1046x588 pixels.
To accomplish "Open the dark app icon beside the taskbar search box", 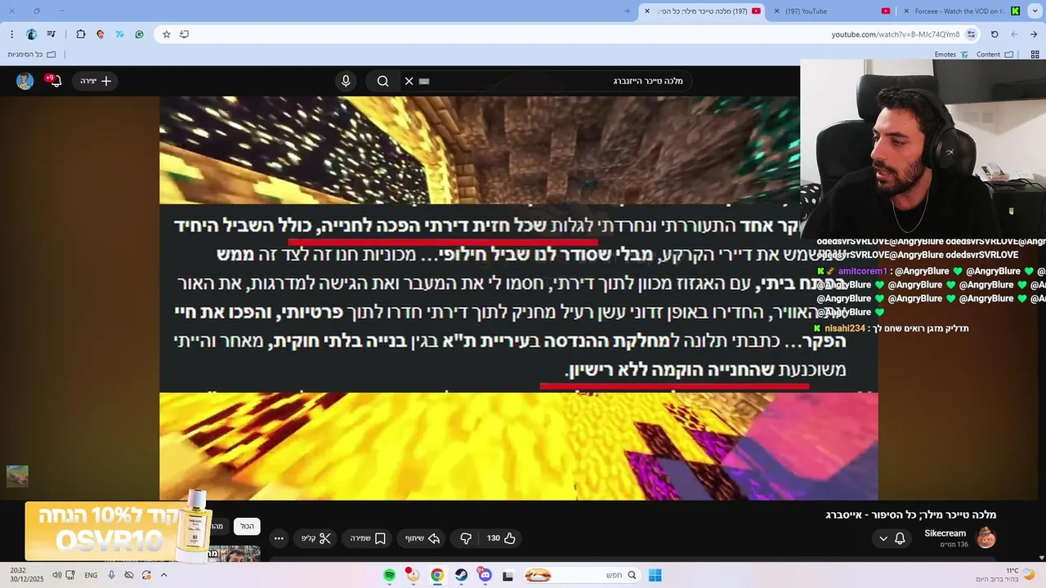I will coord(507,575).
